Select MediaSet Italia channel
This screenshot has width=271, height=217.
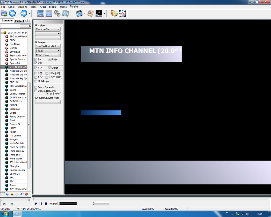(17, 143)
